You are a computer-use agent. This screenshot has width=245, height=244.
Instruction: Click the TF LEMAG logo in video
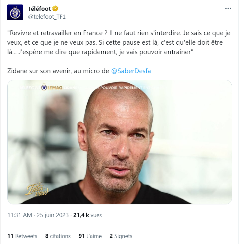click(x=52, y=88)
